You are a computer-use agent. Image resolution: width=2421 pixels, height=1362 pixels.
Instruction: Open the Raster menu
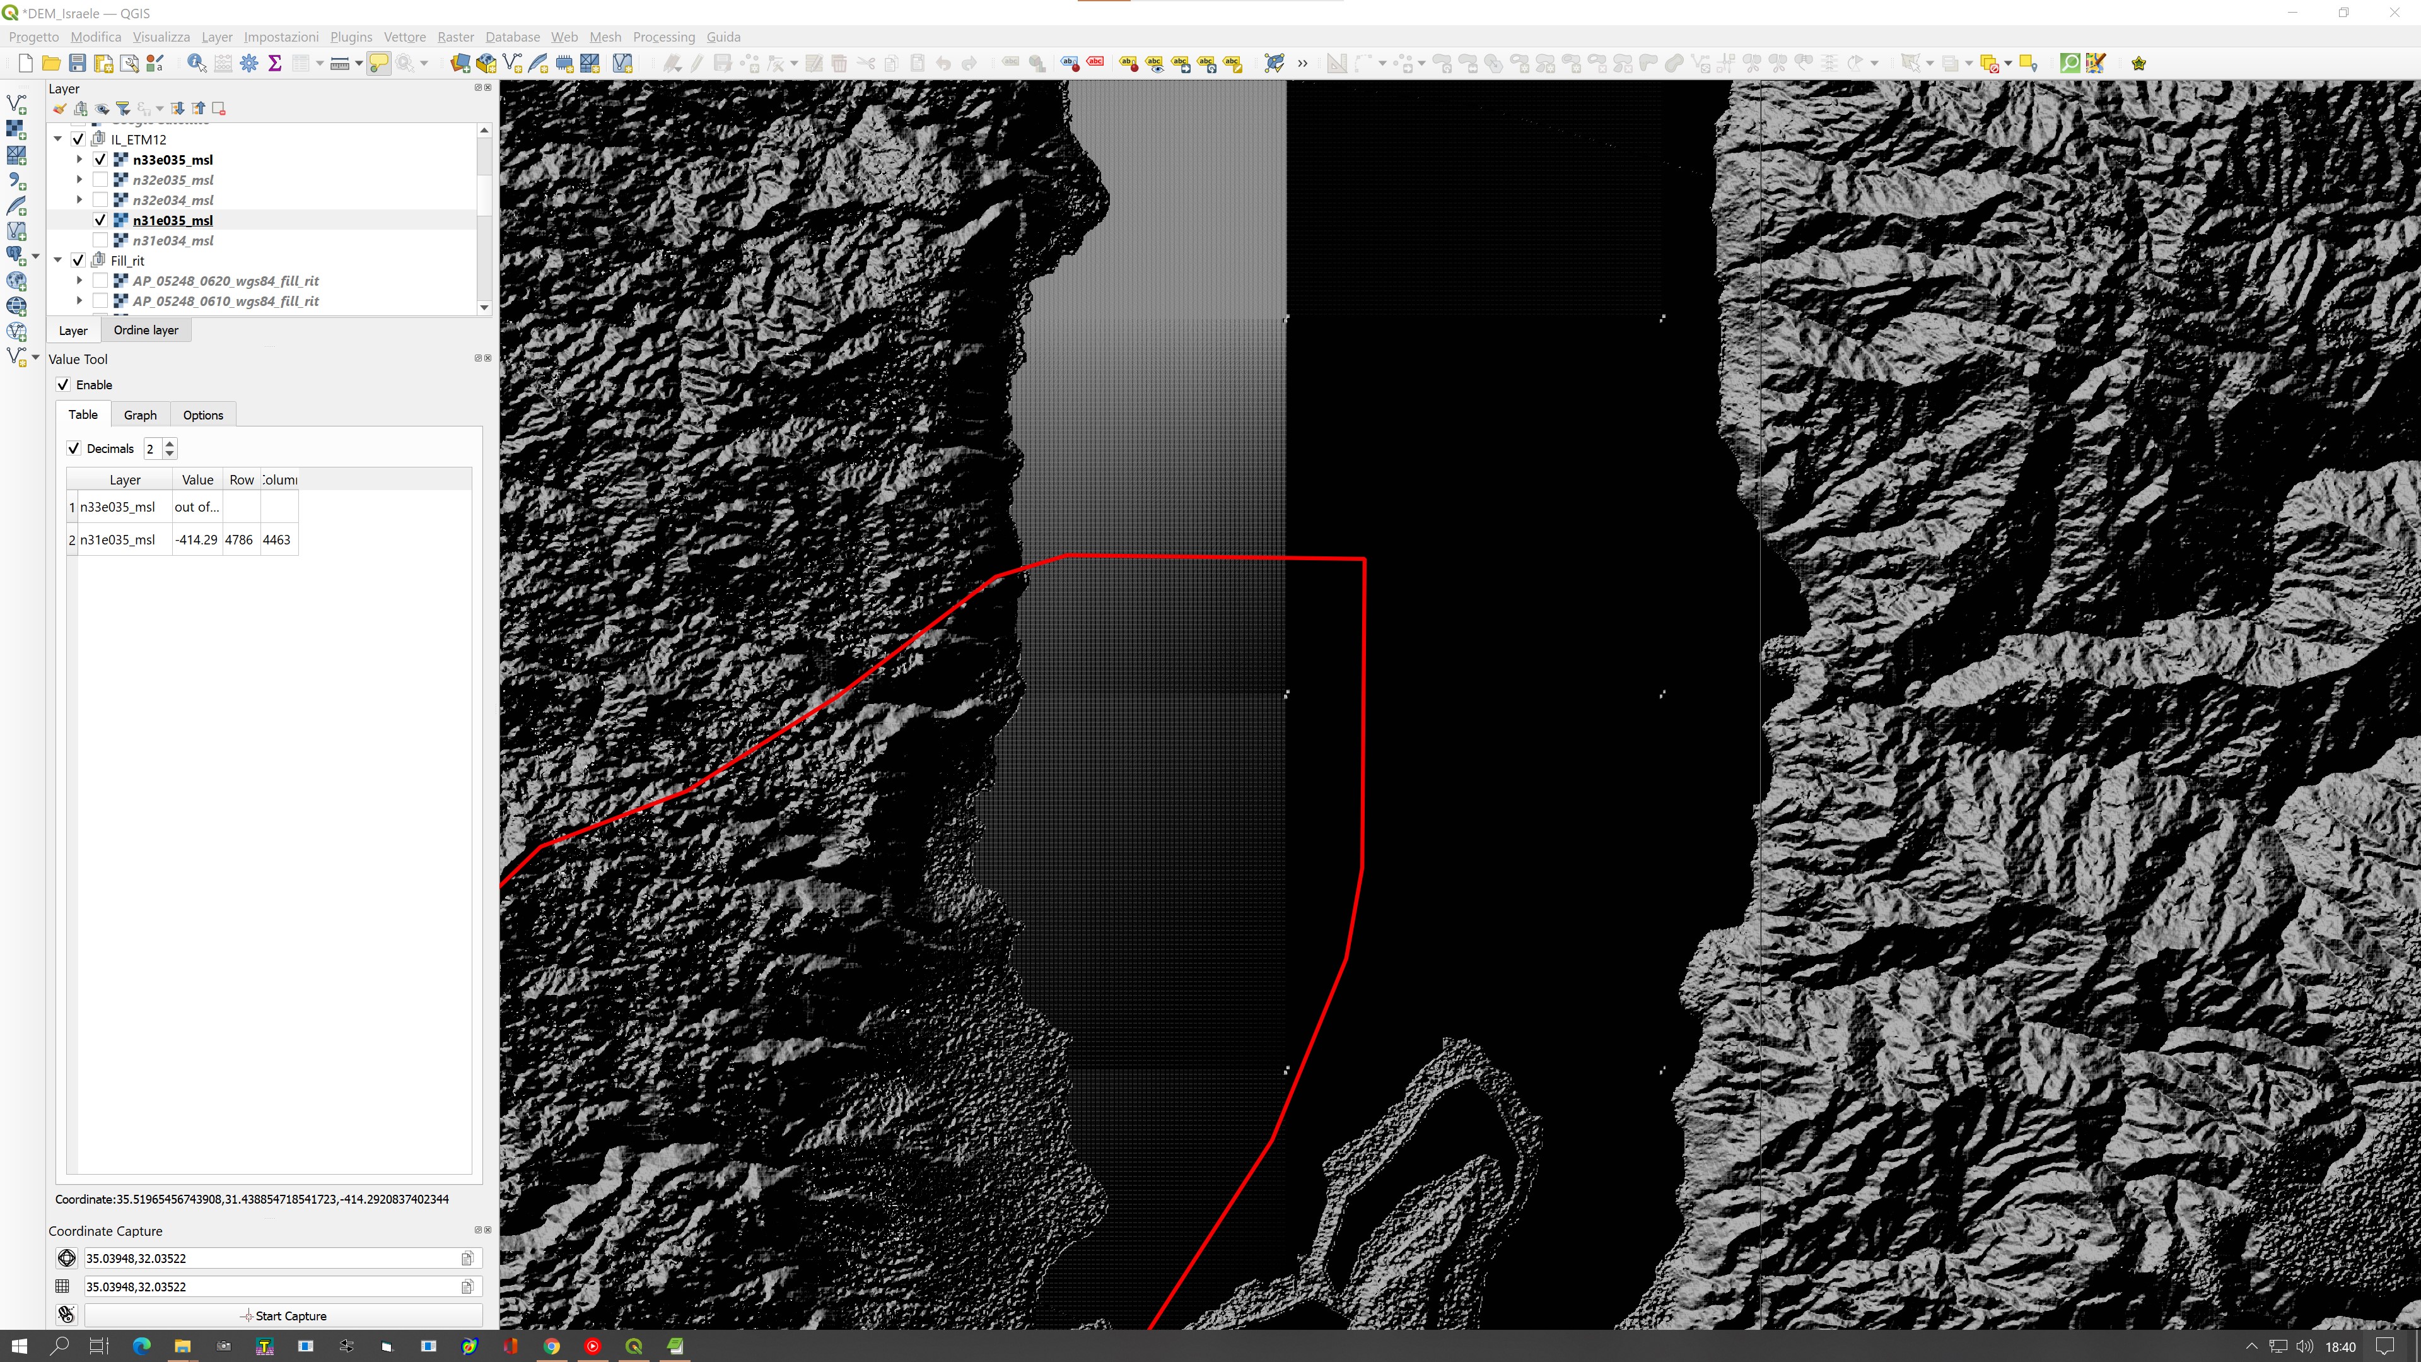click(455, 37)
